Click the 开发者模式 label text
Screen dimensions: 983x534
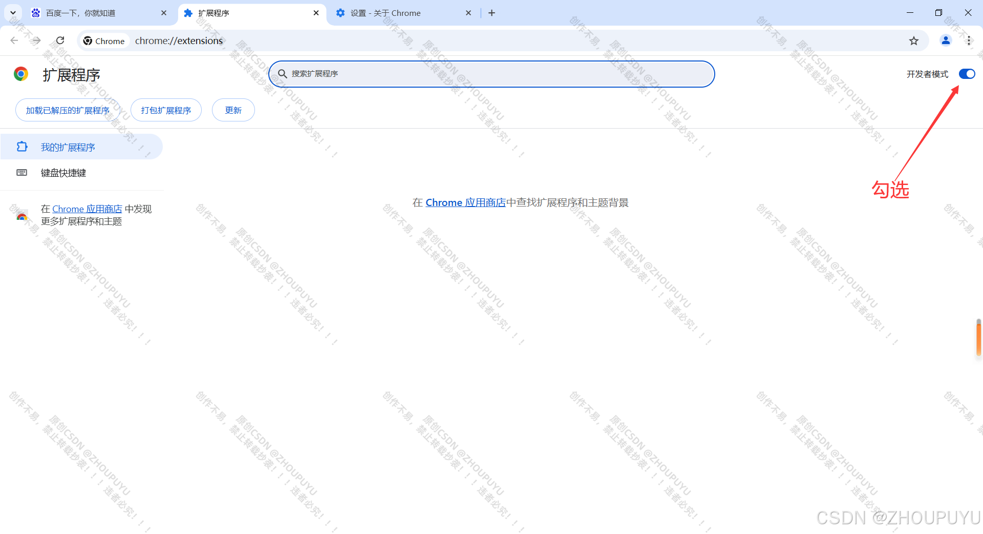(927, 74)
